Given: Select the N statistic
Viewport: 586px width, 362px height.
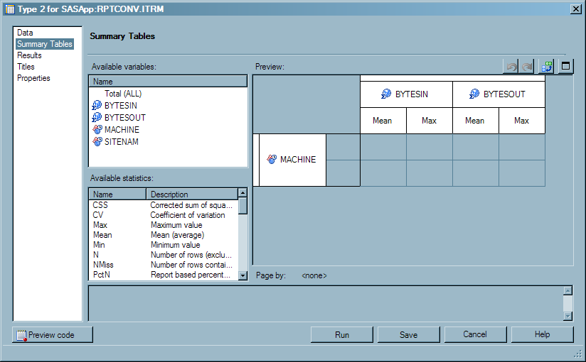Looking at the screenshot, I should [96, 255].
